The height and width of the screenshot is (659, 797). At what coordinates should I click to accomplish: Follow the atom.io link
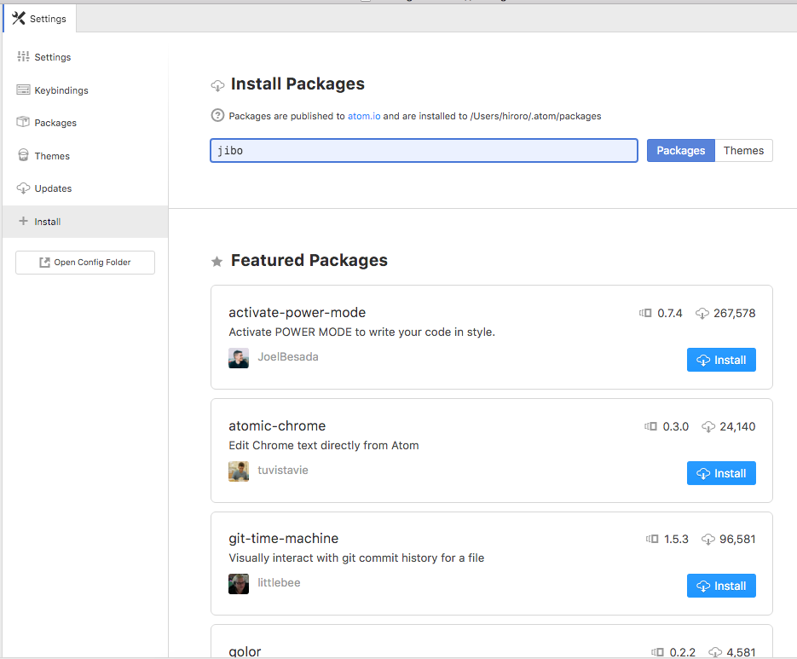(364, 116)
